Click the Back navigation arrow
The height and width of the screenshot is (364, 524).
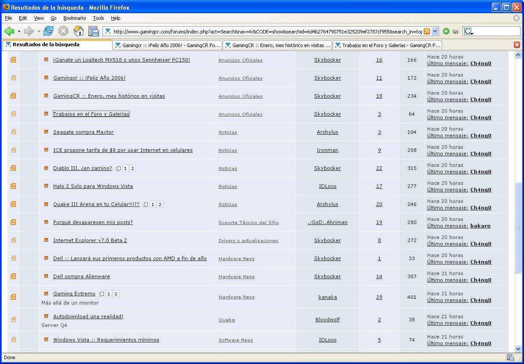click(9, 31)
